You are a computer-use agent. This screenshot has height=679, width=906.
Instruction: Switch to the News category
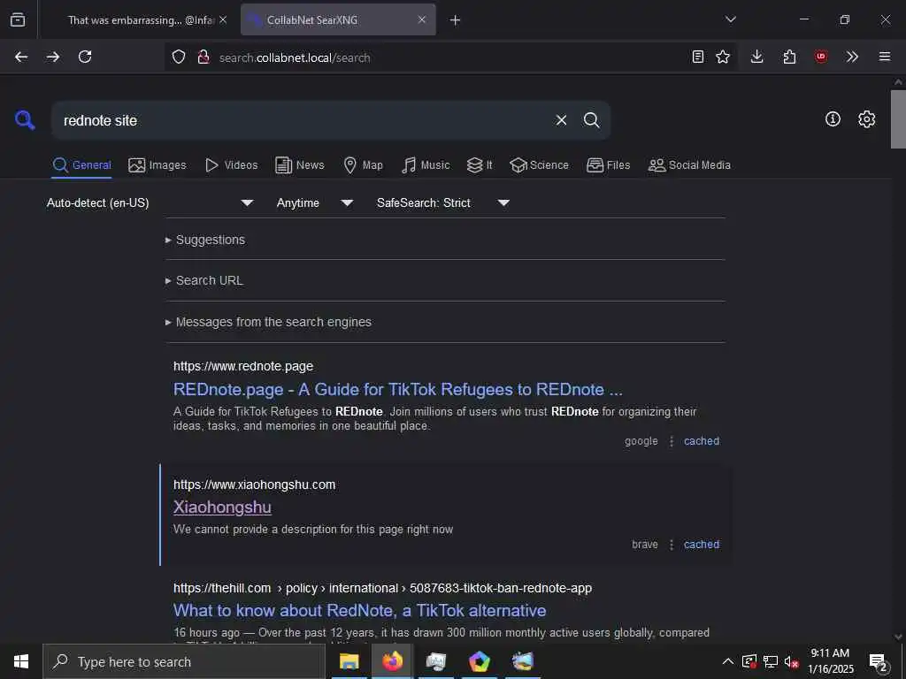300,165
